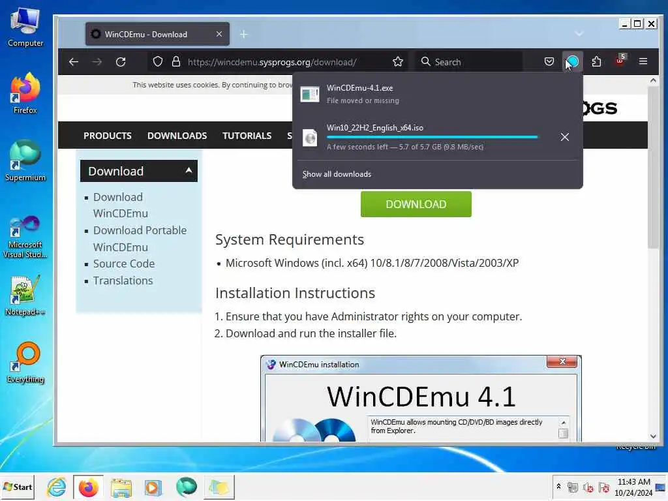Click the uBlock extension icon with badge
Image resolution: width=668 pixels, height=501 pixels.
620,61
